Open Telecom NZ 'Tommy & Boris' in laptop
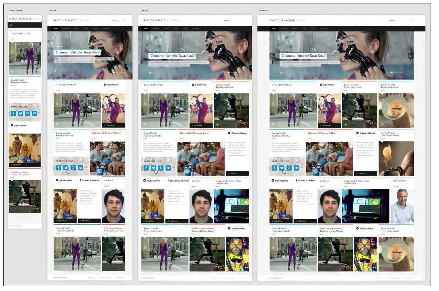The width and height of the screenshot is (439, 291). (x=194, y=133)
